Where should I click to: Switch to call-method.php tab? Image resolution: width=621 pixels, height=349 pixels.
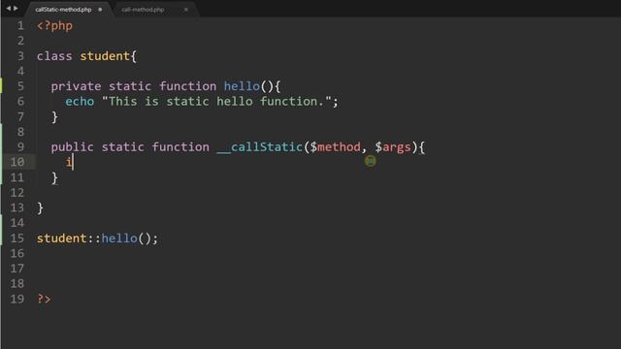coord(143,10)
